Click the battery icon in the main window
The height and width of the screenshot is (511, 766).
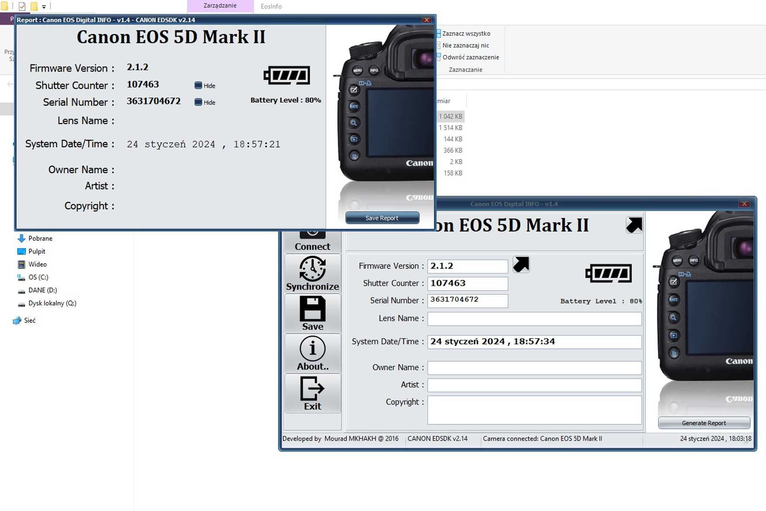[x=609, y=273]
